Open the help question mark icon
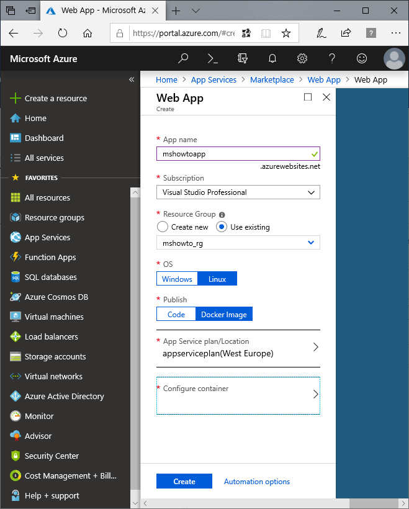 (332, 59)
